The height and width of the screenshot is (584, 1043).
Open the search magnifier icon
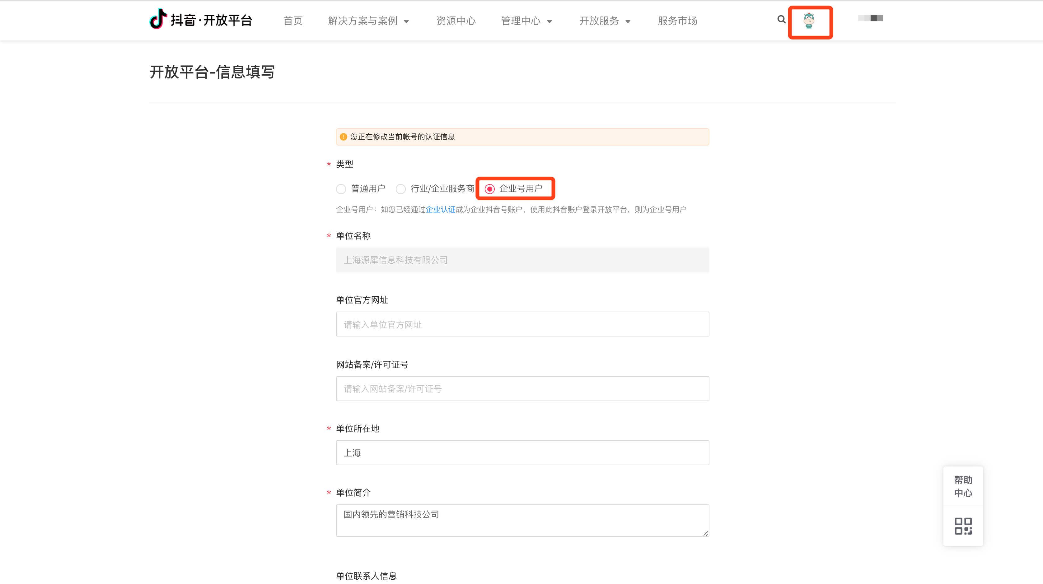click(781, 19)
